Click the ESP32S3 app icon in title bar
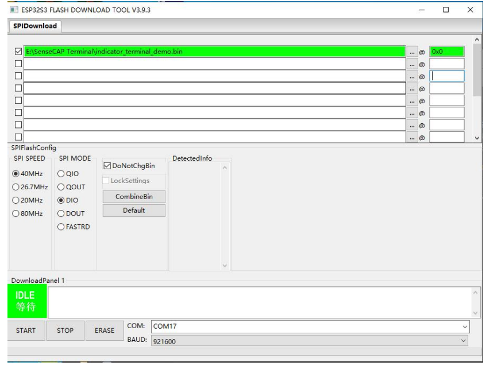This screenshot has width=486, height=366. coord(14,10)
